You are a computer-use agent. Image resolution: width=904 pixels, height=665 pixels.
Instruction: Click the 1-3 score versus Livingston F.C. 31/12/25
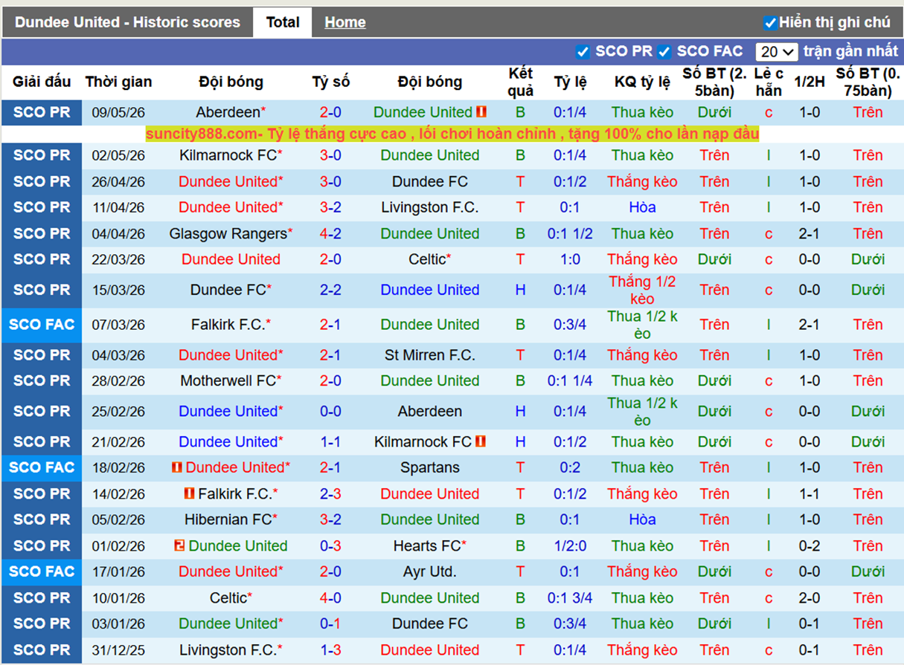coord(330,650)
